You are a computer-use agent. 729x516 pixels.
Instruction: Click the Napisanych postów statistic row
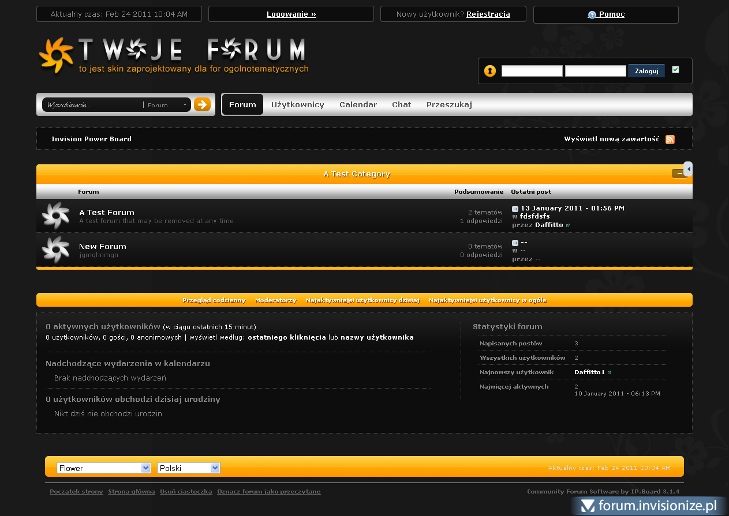(573, 344)
